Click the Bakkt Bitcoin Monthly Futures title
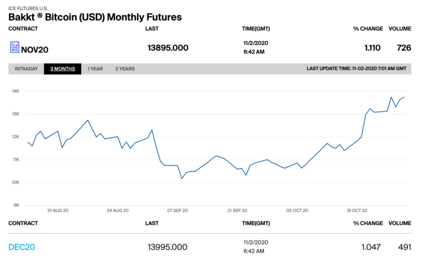 point(95,17)
